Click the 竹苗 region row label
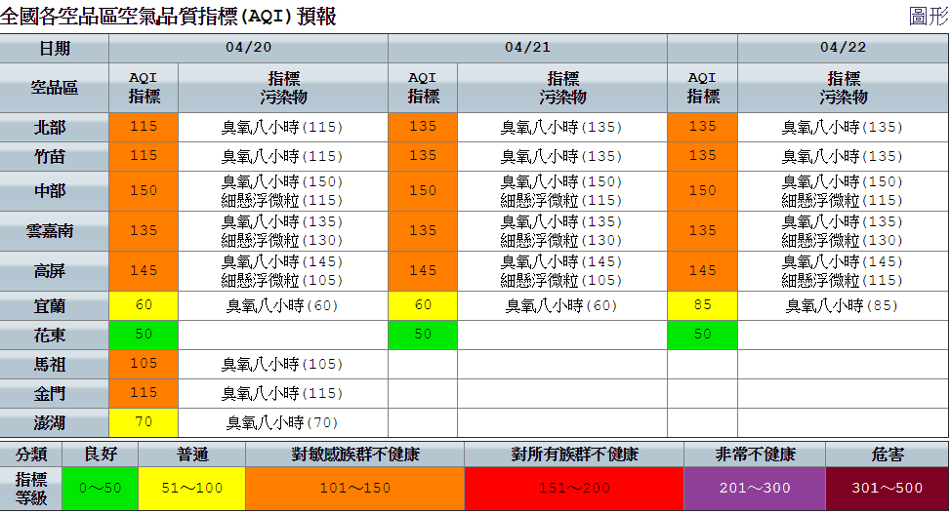 tap(54, 156)
